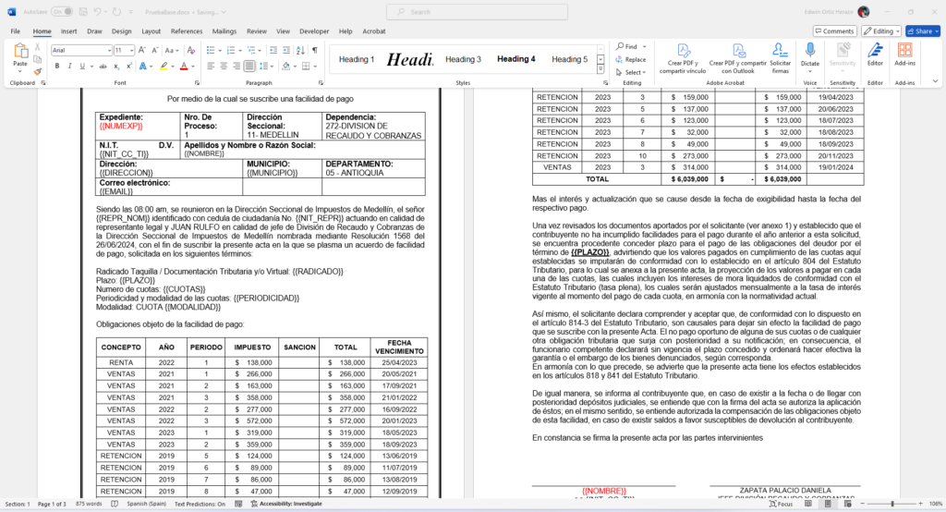Apply the yellow text highlight color
This screenshot has height=512, width=946.
[164, 66]
